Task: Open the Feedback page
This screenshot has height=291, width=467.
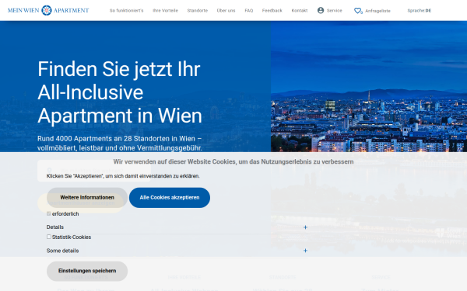Action: coord(272,10)
